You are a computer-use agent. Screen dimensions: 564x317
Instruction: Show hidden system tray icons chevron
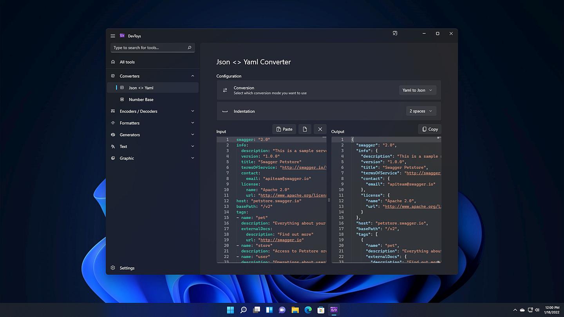click(515, 310)
